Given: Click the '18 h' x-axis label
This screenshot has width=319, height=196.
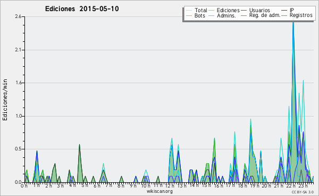Looking at the screenshot, I should coord(242,185).
